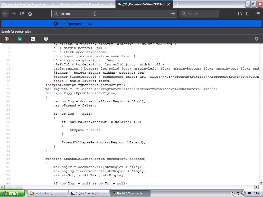Click the magnifier in the search box
The width and height of the screenshot is (263, 197).
point(184,14)
